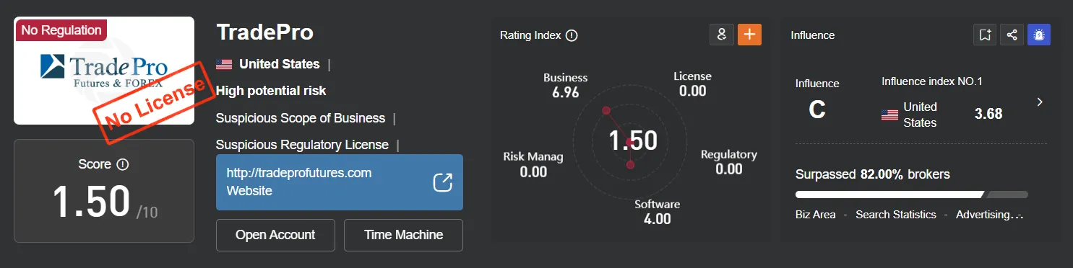Click the Rating Index info icon
Image resolution: width=1073 pixels, height=268 pixels.
point(572,35)
